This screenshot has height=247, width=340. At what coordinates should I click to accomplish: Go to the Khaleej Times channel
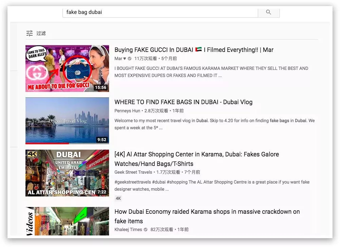click(x=128, y=230)
